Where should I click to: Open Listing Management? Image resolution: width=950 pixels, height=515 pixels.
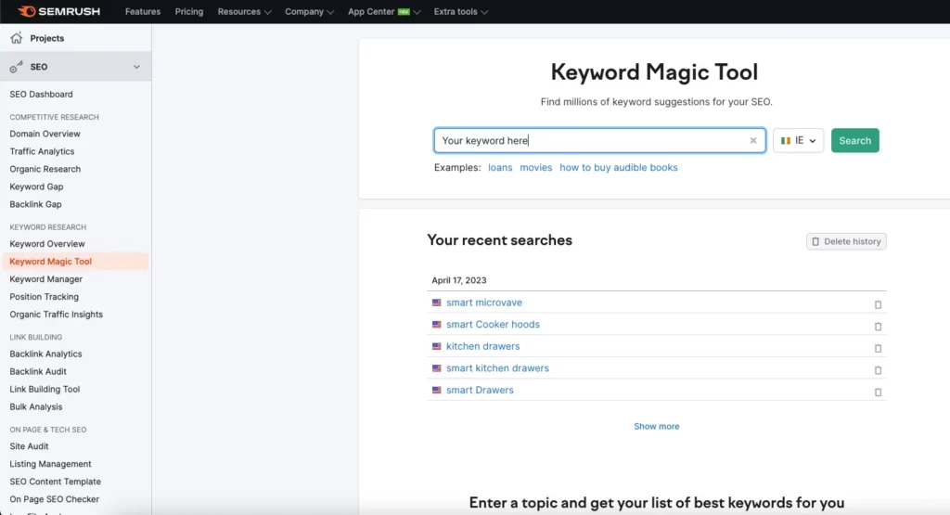(50, 463)
